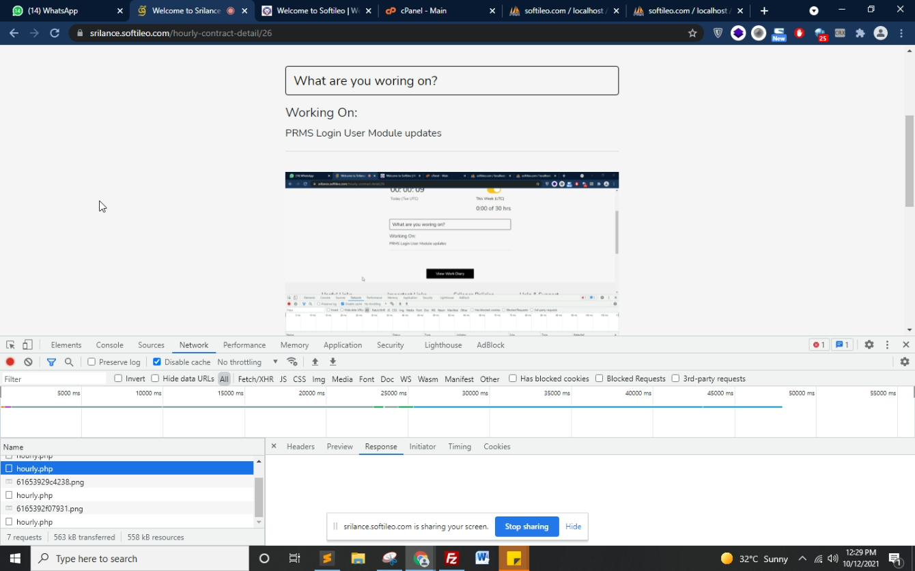Check the Hide data URLs option
The height and width of the screenshot is (571, 915).
(x=156, y=379)
